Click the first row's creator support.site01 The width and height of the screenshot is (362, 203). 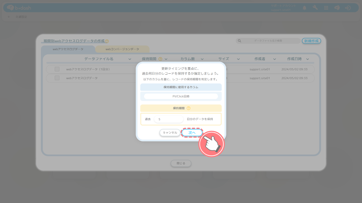[x=260, y=69]
